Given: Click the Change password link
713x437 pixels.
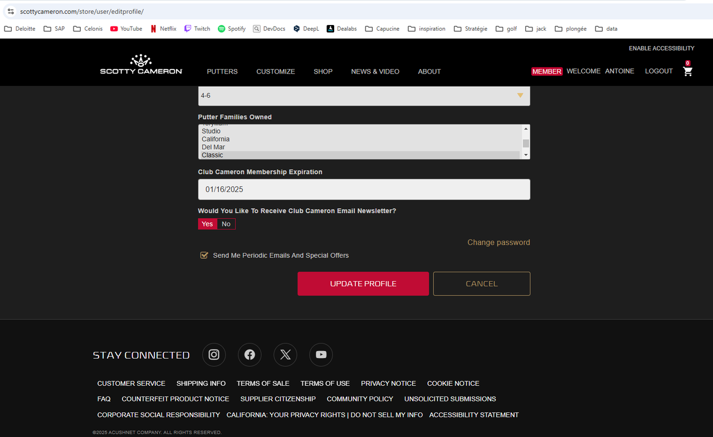Looking at the screenshot, I should 499,242.
